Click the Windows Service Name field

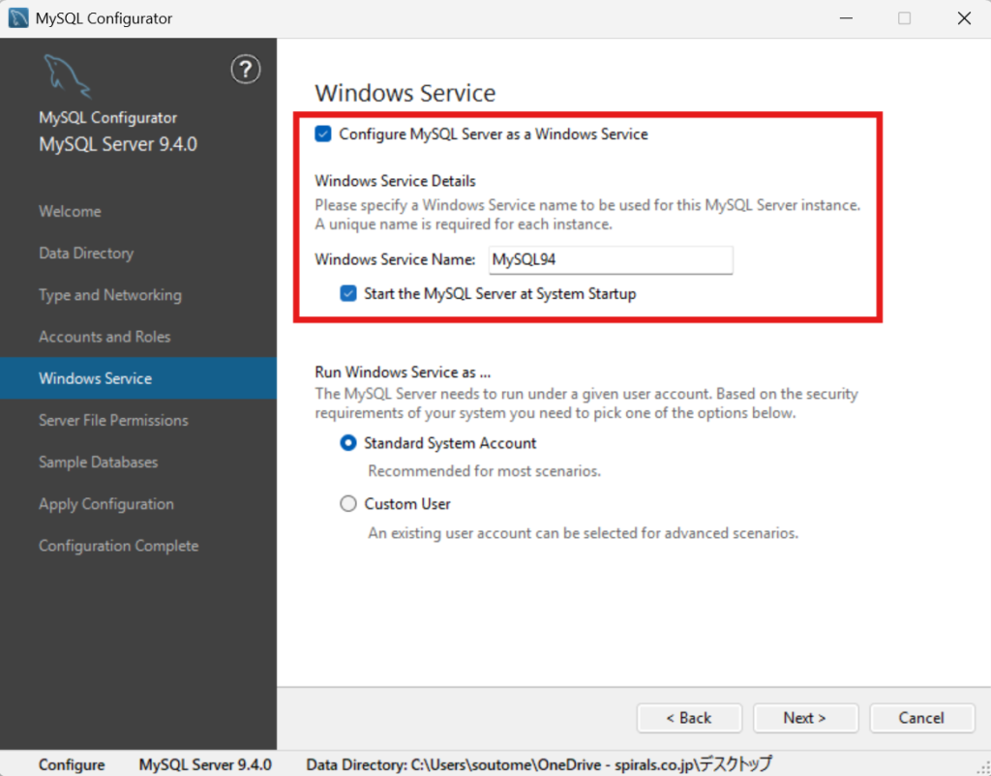click(610, 259)
